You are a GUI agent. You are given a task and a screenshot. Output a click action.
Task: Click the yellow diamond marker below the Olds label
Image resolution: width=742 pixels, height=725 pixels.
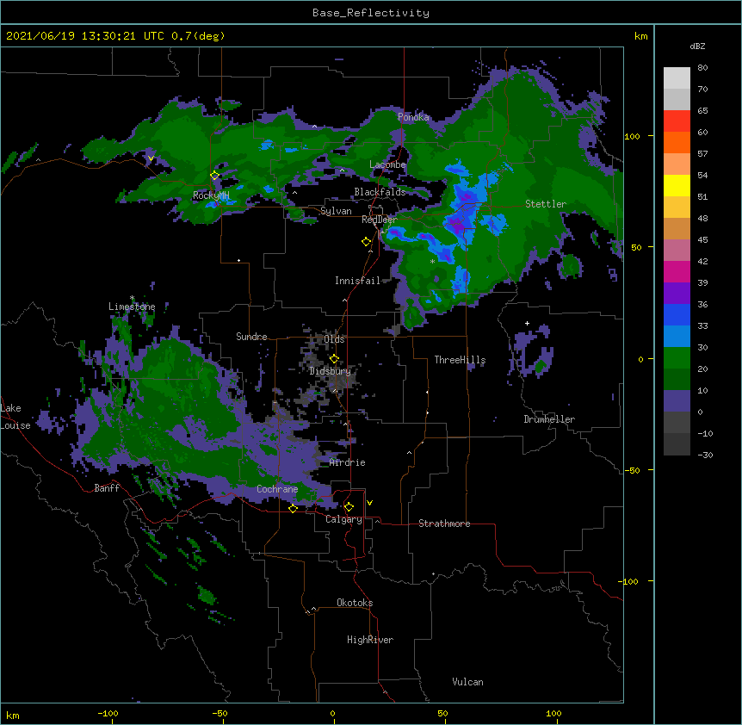(x=334, y=358)
